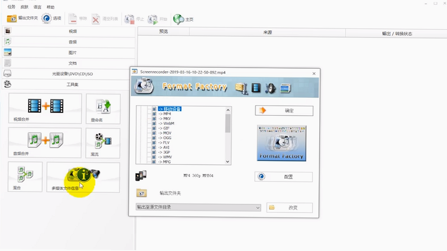Open 选项 options from the toolbar
Image resolution: width=447 pixels, height=251 pixels.
pos(51,18)
